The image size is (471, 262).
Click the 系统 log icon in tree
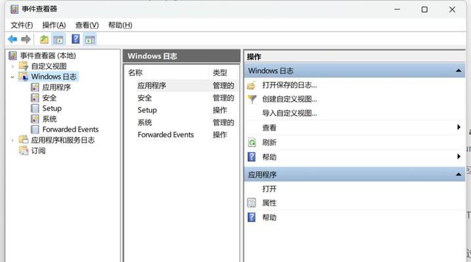[35, 119]
